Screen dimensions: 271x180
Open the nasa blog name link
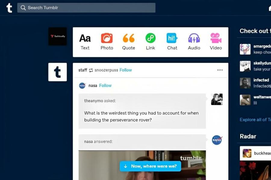tap(93, 85)
